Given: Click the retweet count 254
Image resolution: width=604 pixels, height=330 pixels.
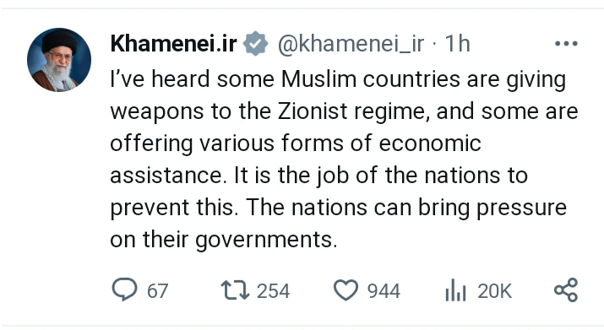Looking at the screenshot, I should (273, 291).
